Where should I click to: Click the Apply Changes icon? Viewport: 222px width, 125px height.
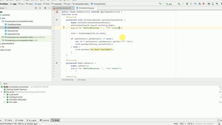[x=183, y=4]
